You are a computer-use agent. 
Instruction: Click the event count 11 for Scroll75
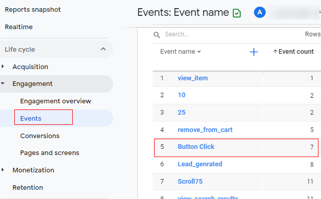(x=310, y=182)
